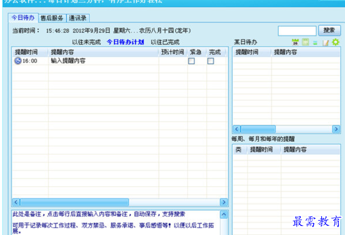Image resolution: width=345 pixels, height=235 pixels.
Task: Focus the search input field
Action: pos(297,31)
